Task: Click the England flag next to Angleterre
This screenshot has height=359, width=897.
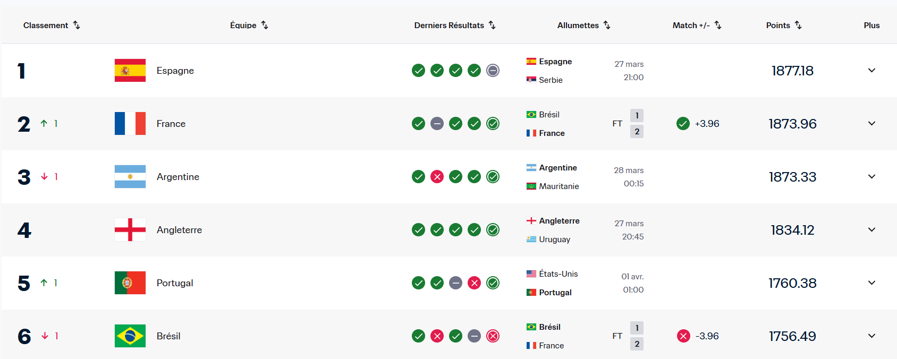Action: [129, 229]
